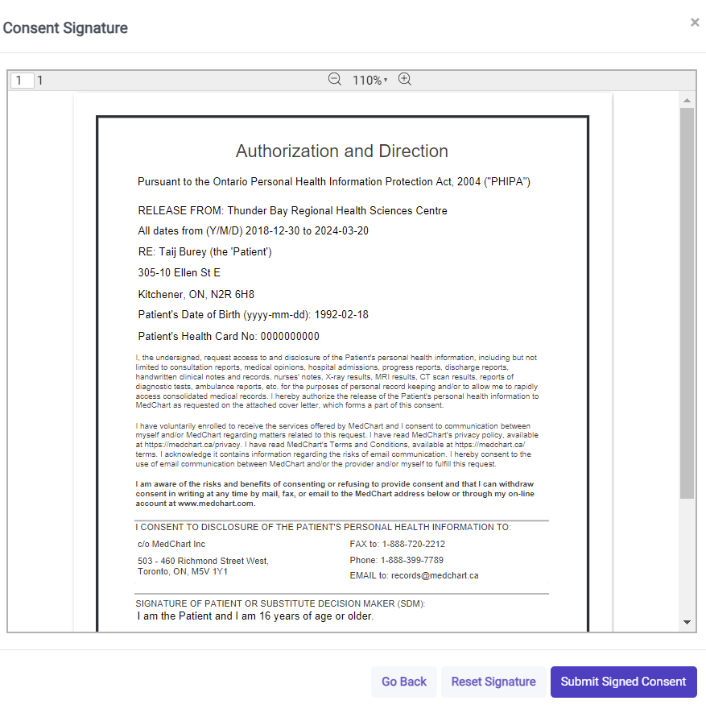Viewport: 706px width, 709px height.
Task: Click the 'Consent Signature' dialog title
Action: [x=65, y=28]
